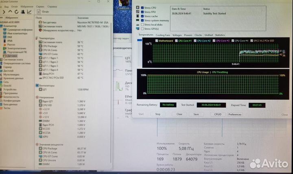Click the CPU Package temperature row icon
Screen dimensions: 293x174
(40, 46)
